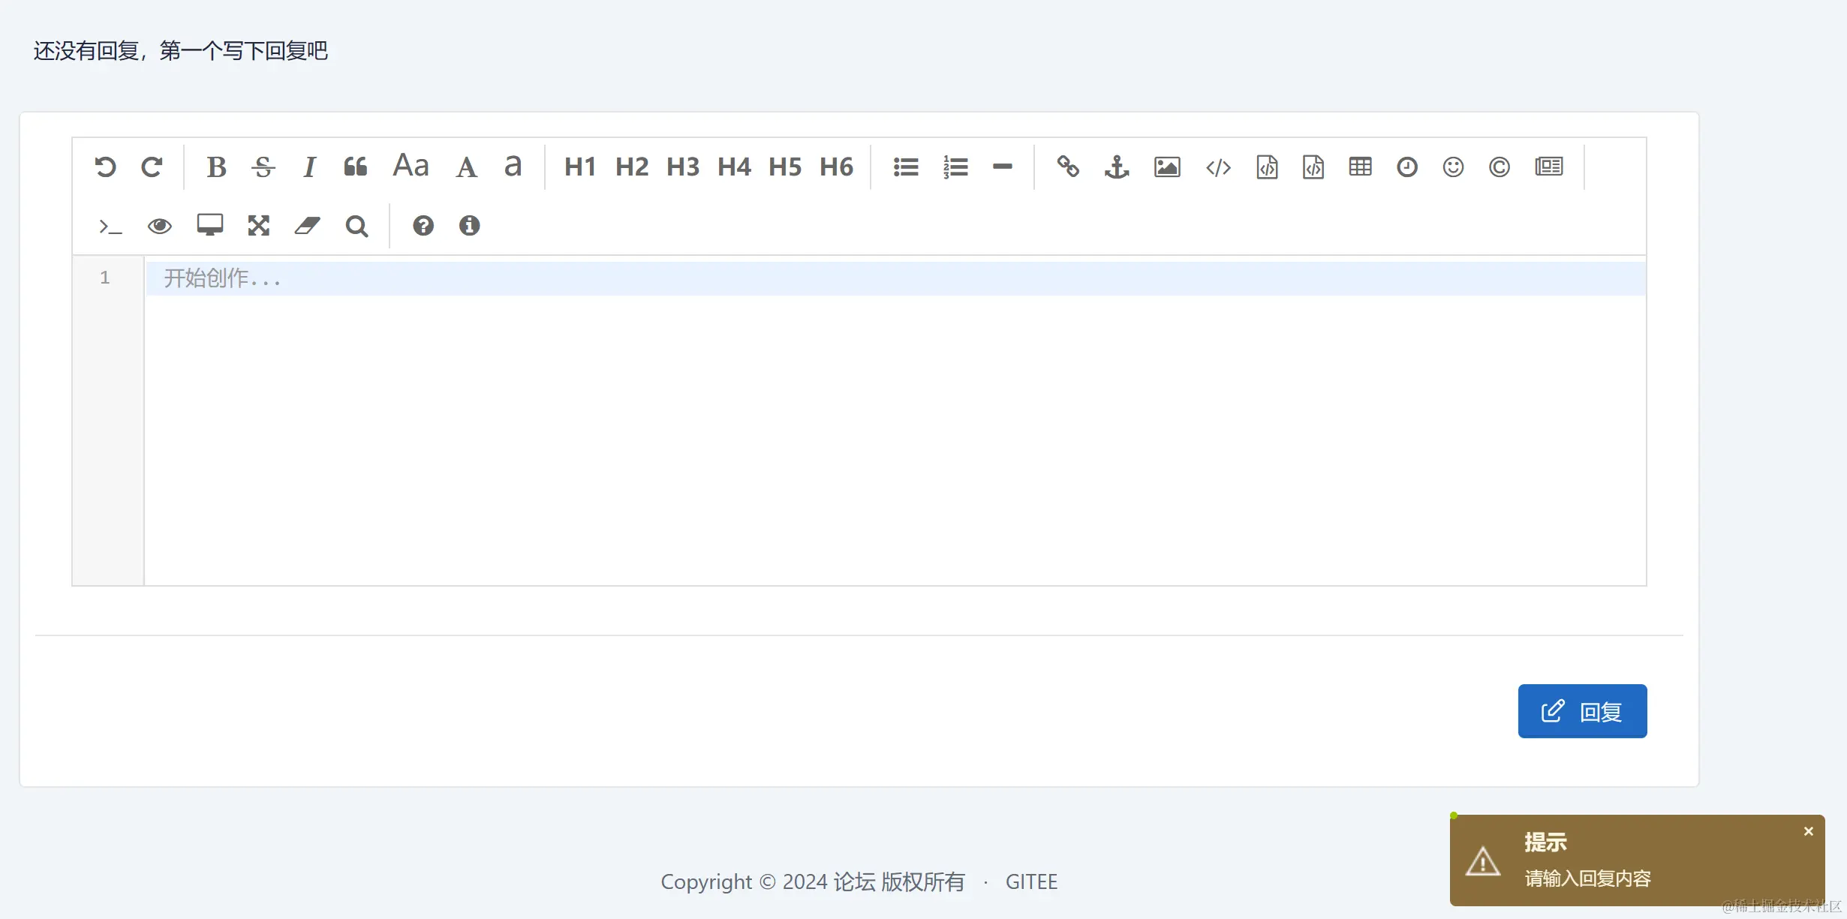Viewport: 1847px width, 919px height.
Task: Open the GITEE footer link
Action: click(x=1031, y=881)
